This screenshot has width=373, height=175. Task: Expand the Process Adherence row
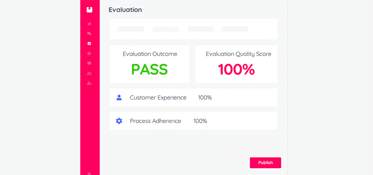click(194, 121)
